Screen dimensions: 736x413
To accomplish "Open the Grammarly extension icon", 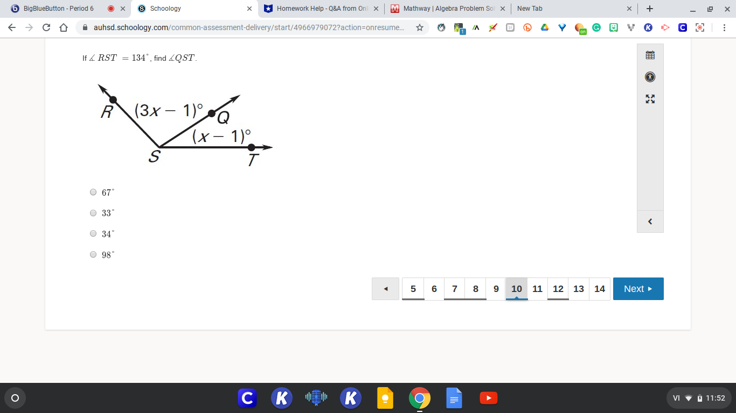I will pos(596,27).
